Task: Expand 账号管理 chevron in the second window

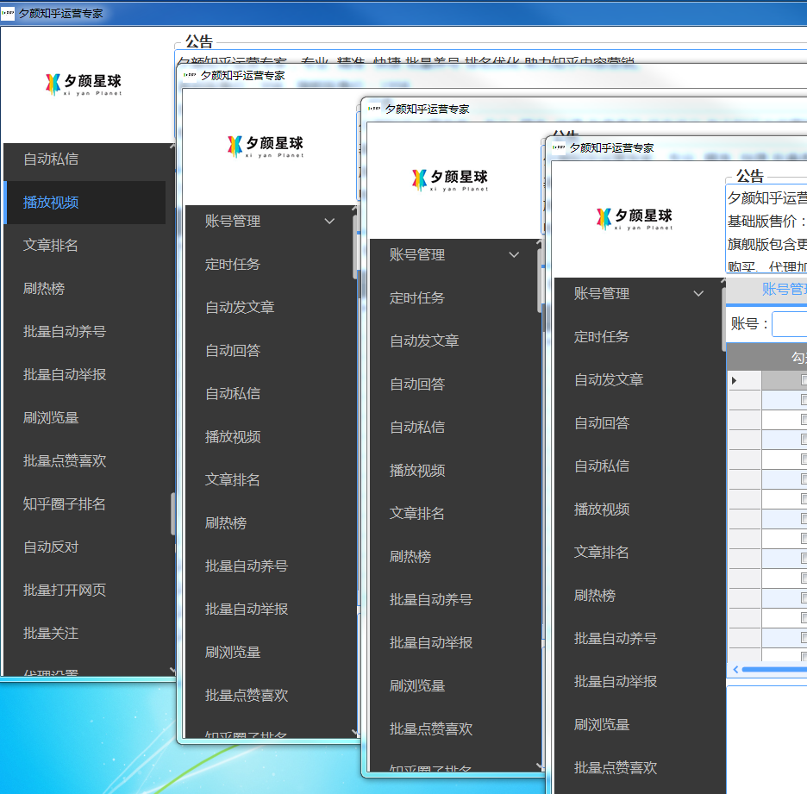Action: 329,222
